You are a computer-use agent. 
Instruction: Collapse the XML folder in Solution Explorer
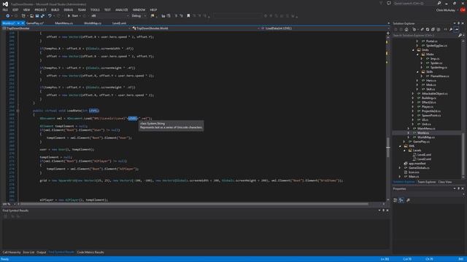pos(400,146)
